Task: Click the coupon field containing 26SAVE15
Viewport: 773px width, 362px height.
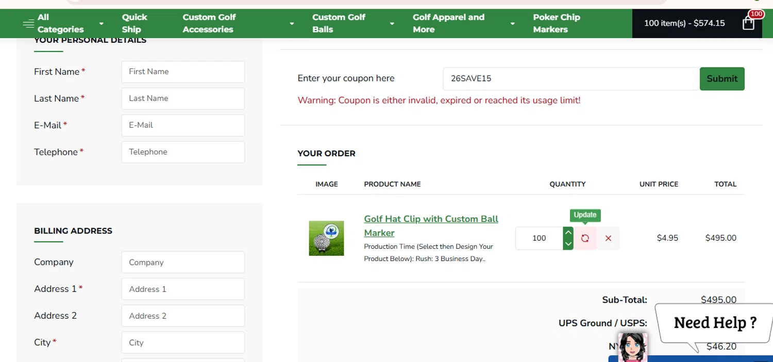Action: (571, 79)
